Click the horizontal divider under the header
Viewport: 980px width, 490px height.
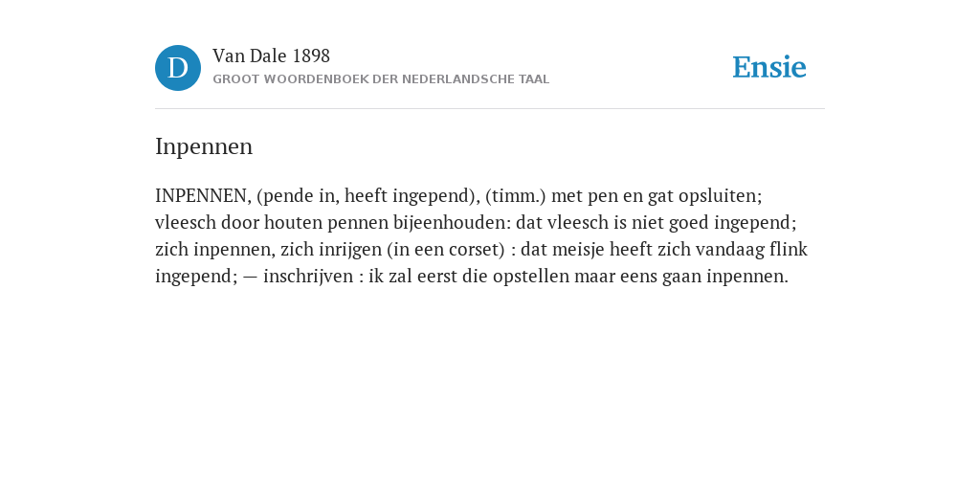(x=490, y=109)
